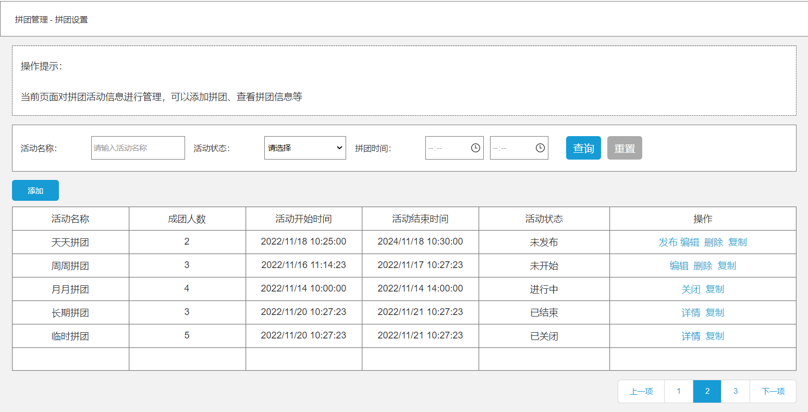Click the 成团人数 column header
Screen dimensions: 808x412
pos(187,219)
